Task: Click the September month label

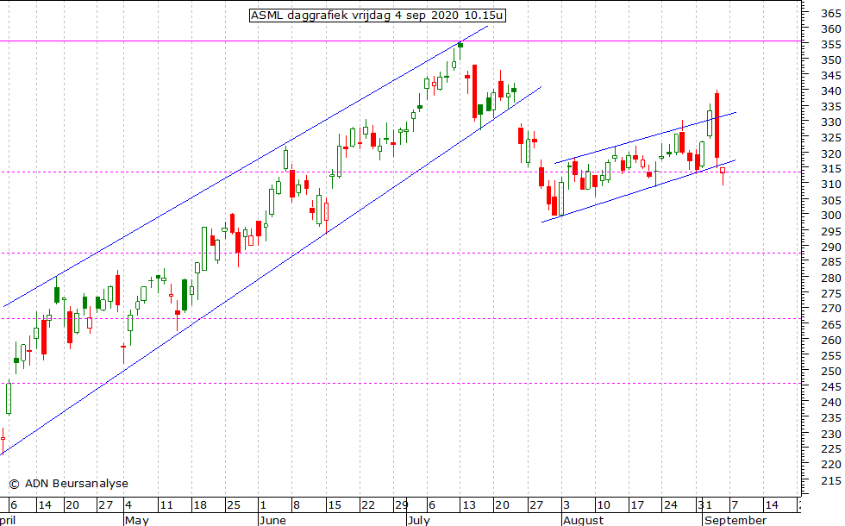Action: (735, 520)
